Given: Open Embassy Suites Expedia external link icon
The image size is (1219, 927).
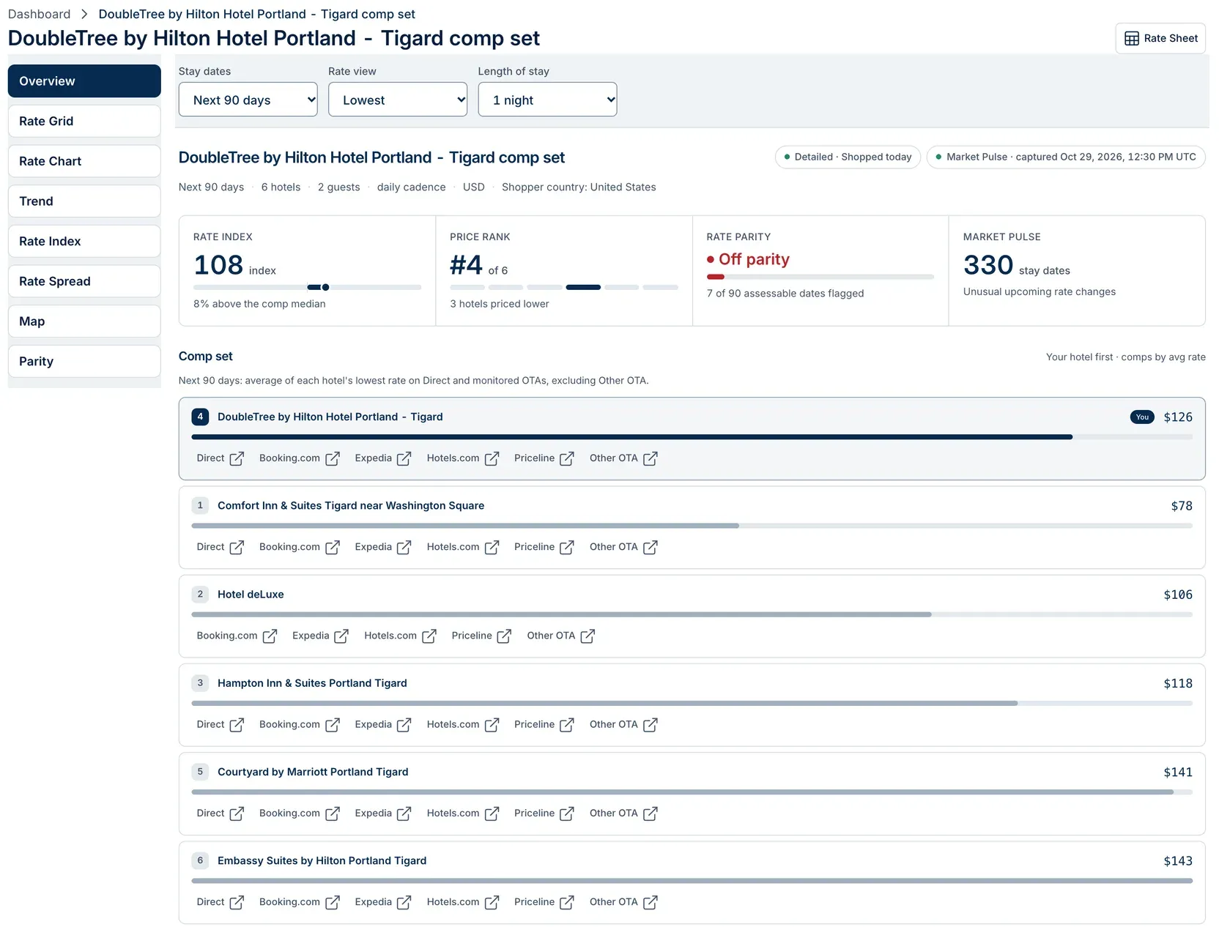Looking at the screenshot, I should pos(404,902).
